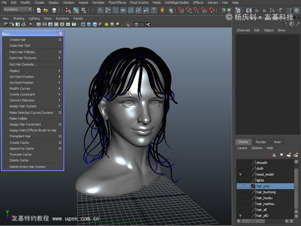The height and width of the screenshot is (226, 301).
Task: Click the Select Camera icon
Action: tap(6, 25)
